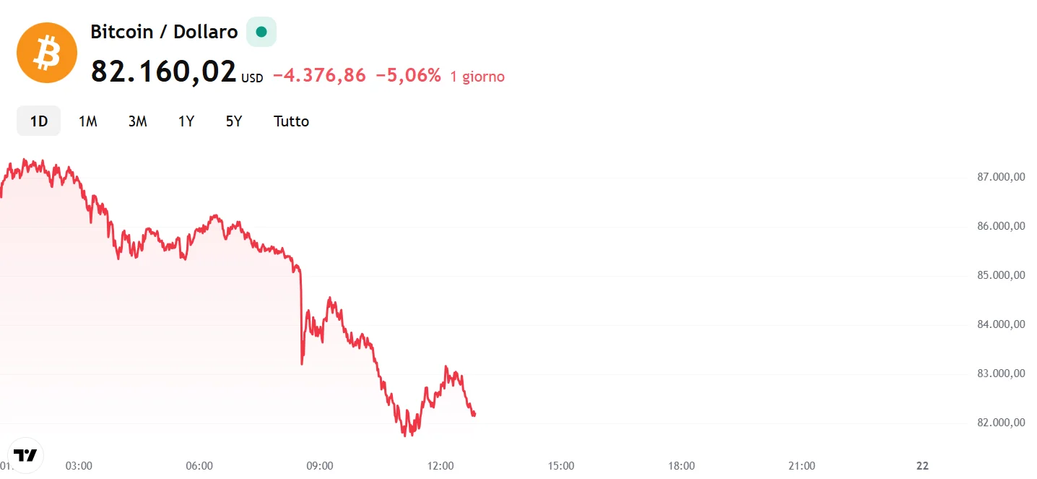Click the market open indicator beside the title
1037x479 pixels.
pos(261,31)
